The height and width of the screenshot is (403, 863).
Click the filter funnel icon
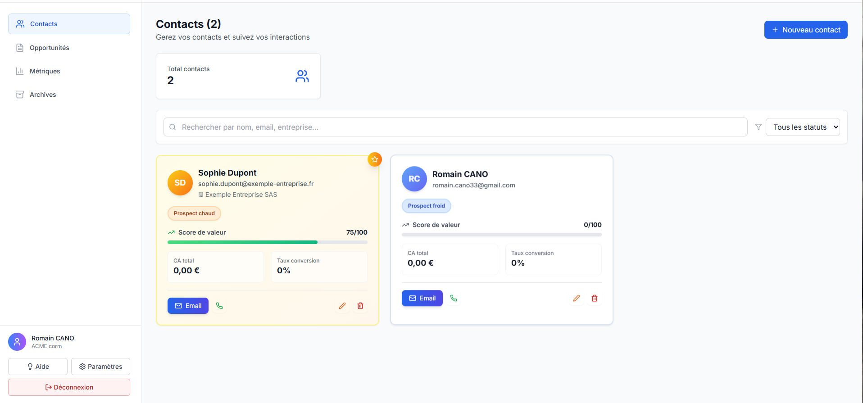759,127
